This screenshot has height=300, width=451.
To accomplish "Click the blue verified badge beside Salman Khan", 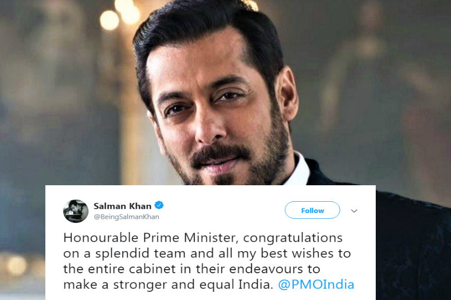I will click(159, 205).
